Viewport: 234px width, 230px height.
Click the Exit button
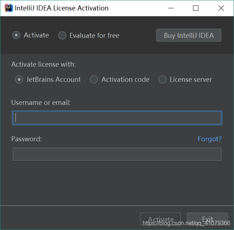pyautogui.click(x=207, y=219)
